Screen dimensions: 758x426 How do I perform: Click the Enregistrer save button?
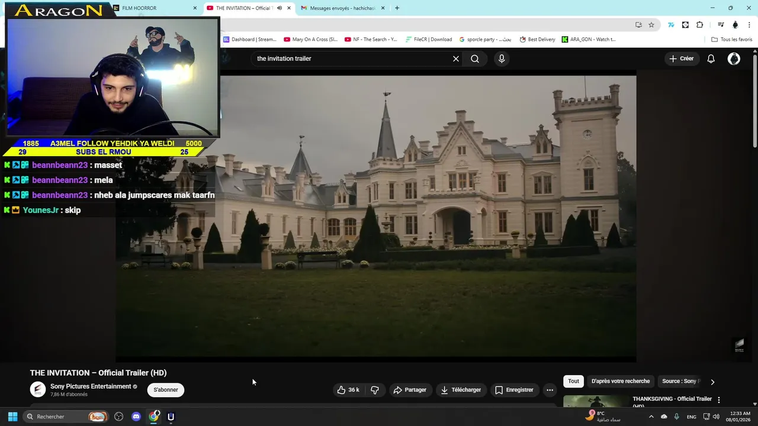tap(514, 390)
